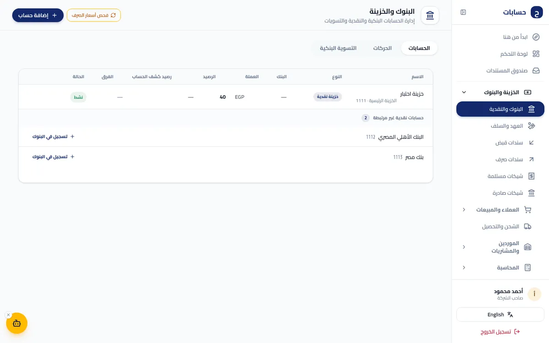Click تسجيل الخروج to log out
549x343 pixels.
[x=500, y=332]
